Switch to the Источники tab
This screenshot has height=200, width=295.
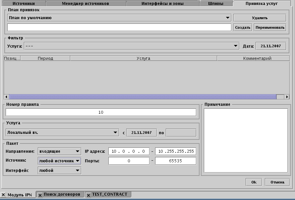(x=24, y=4)
